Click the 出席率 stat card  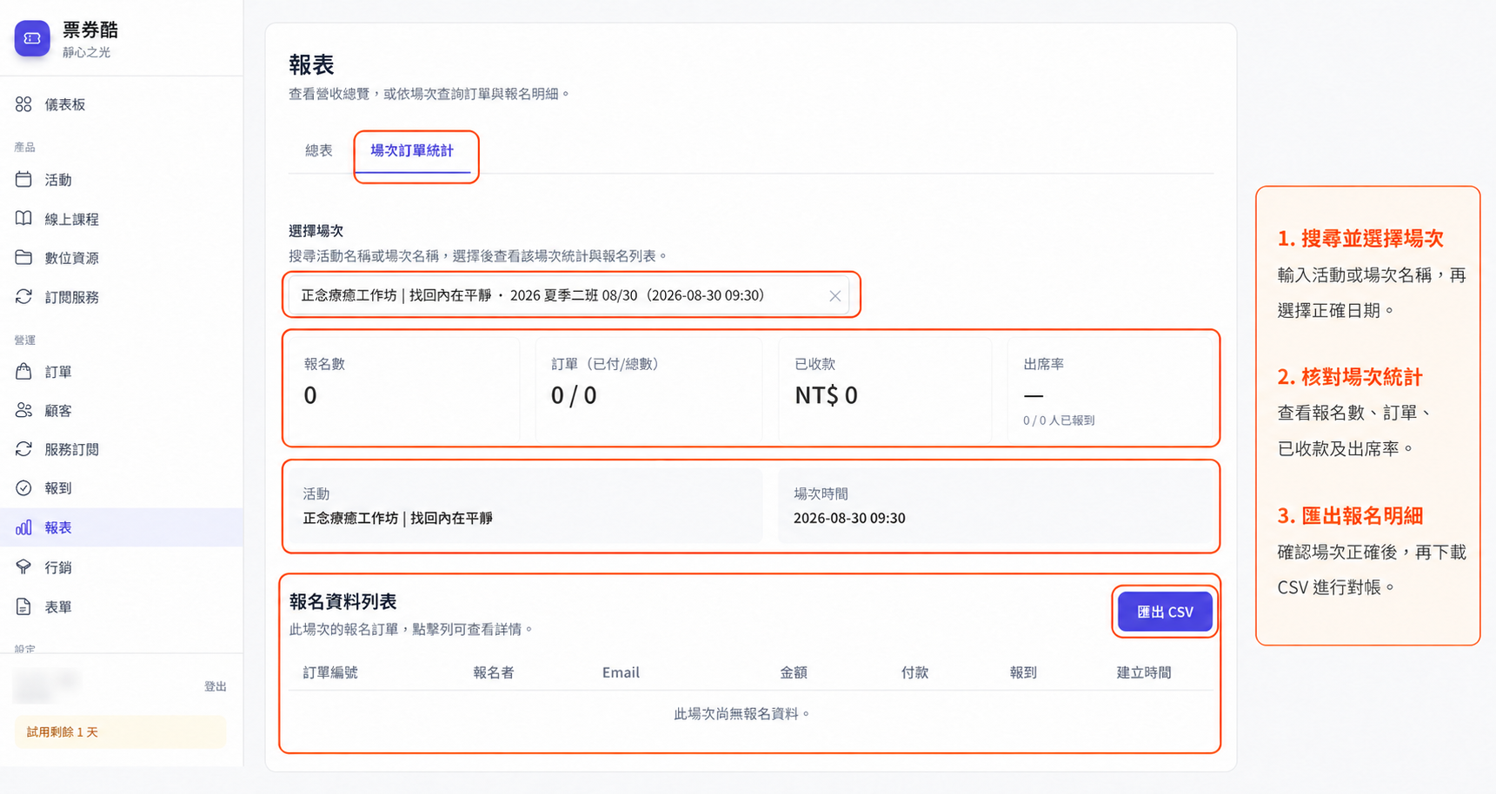pos(1110,388)
